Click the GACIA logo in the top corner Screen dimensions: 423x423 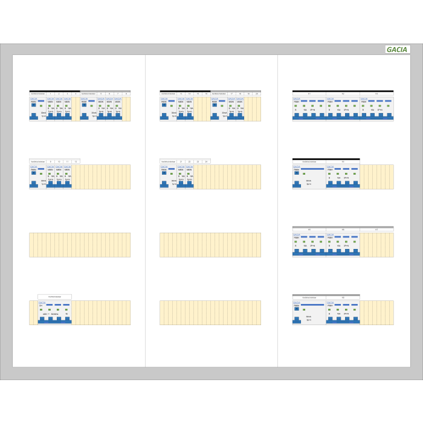click(x=397, y=50)
